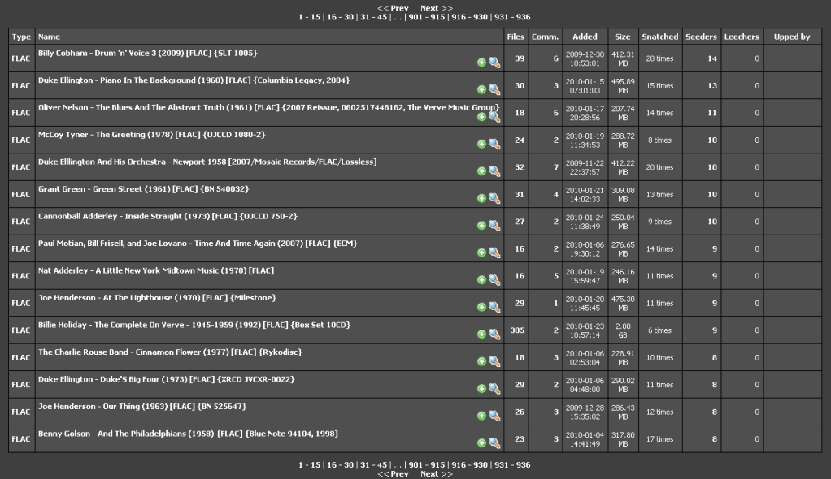831x479 pixels.
Task: Open Grant Green - Green Street torrent link
Action: [x=143, y=189]
